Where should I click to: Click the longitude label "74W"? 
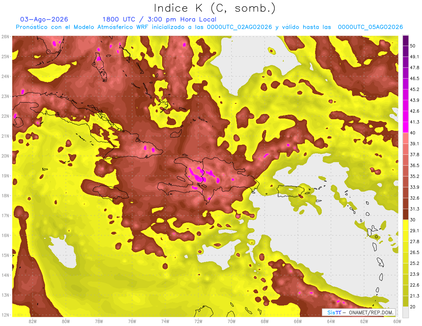pos(165,321)
